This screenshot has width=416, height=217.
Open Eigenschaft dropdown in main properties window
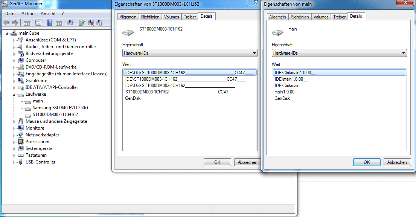click(339, 53)
